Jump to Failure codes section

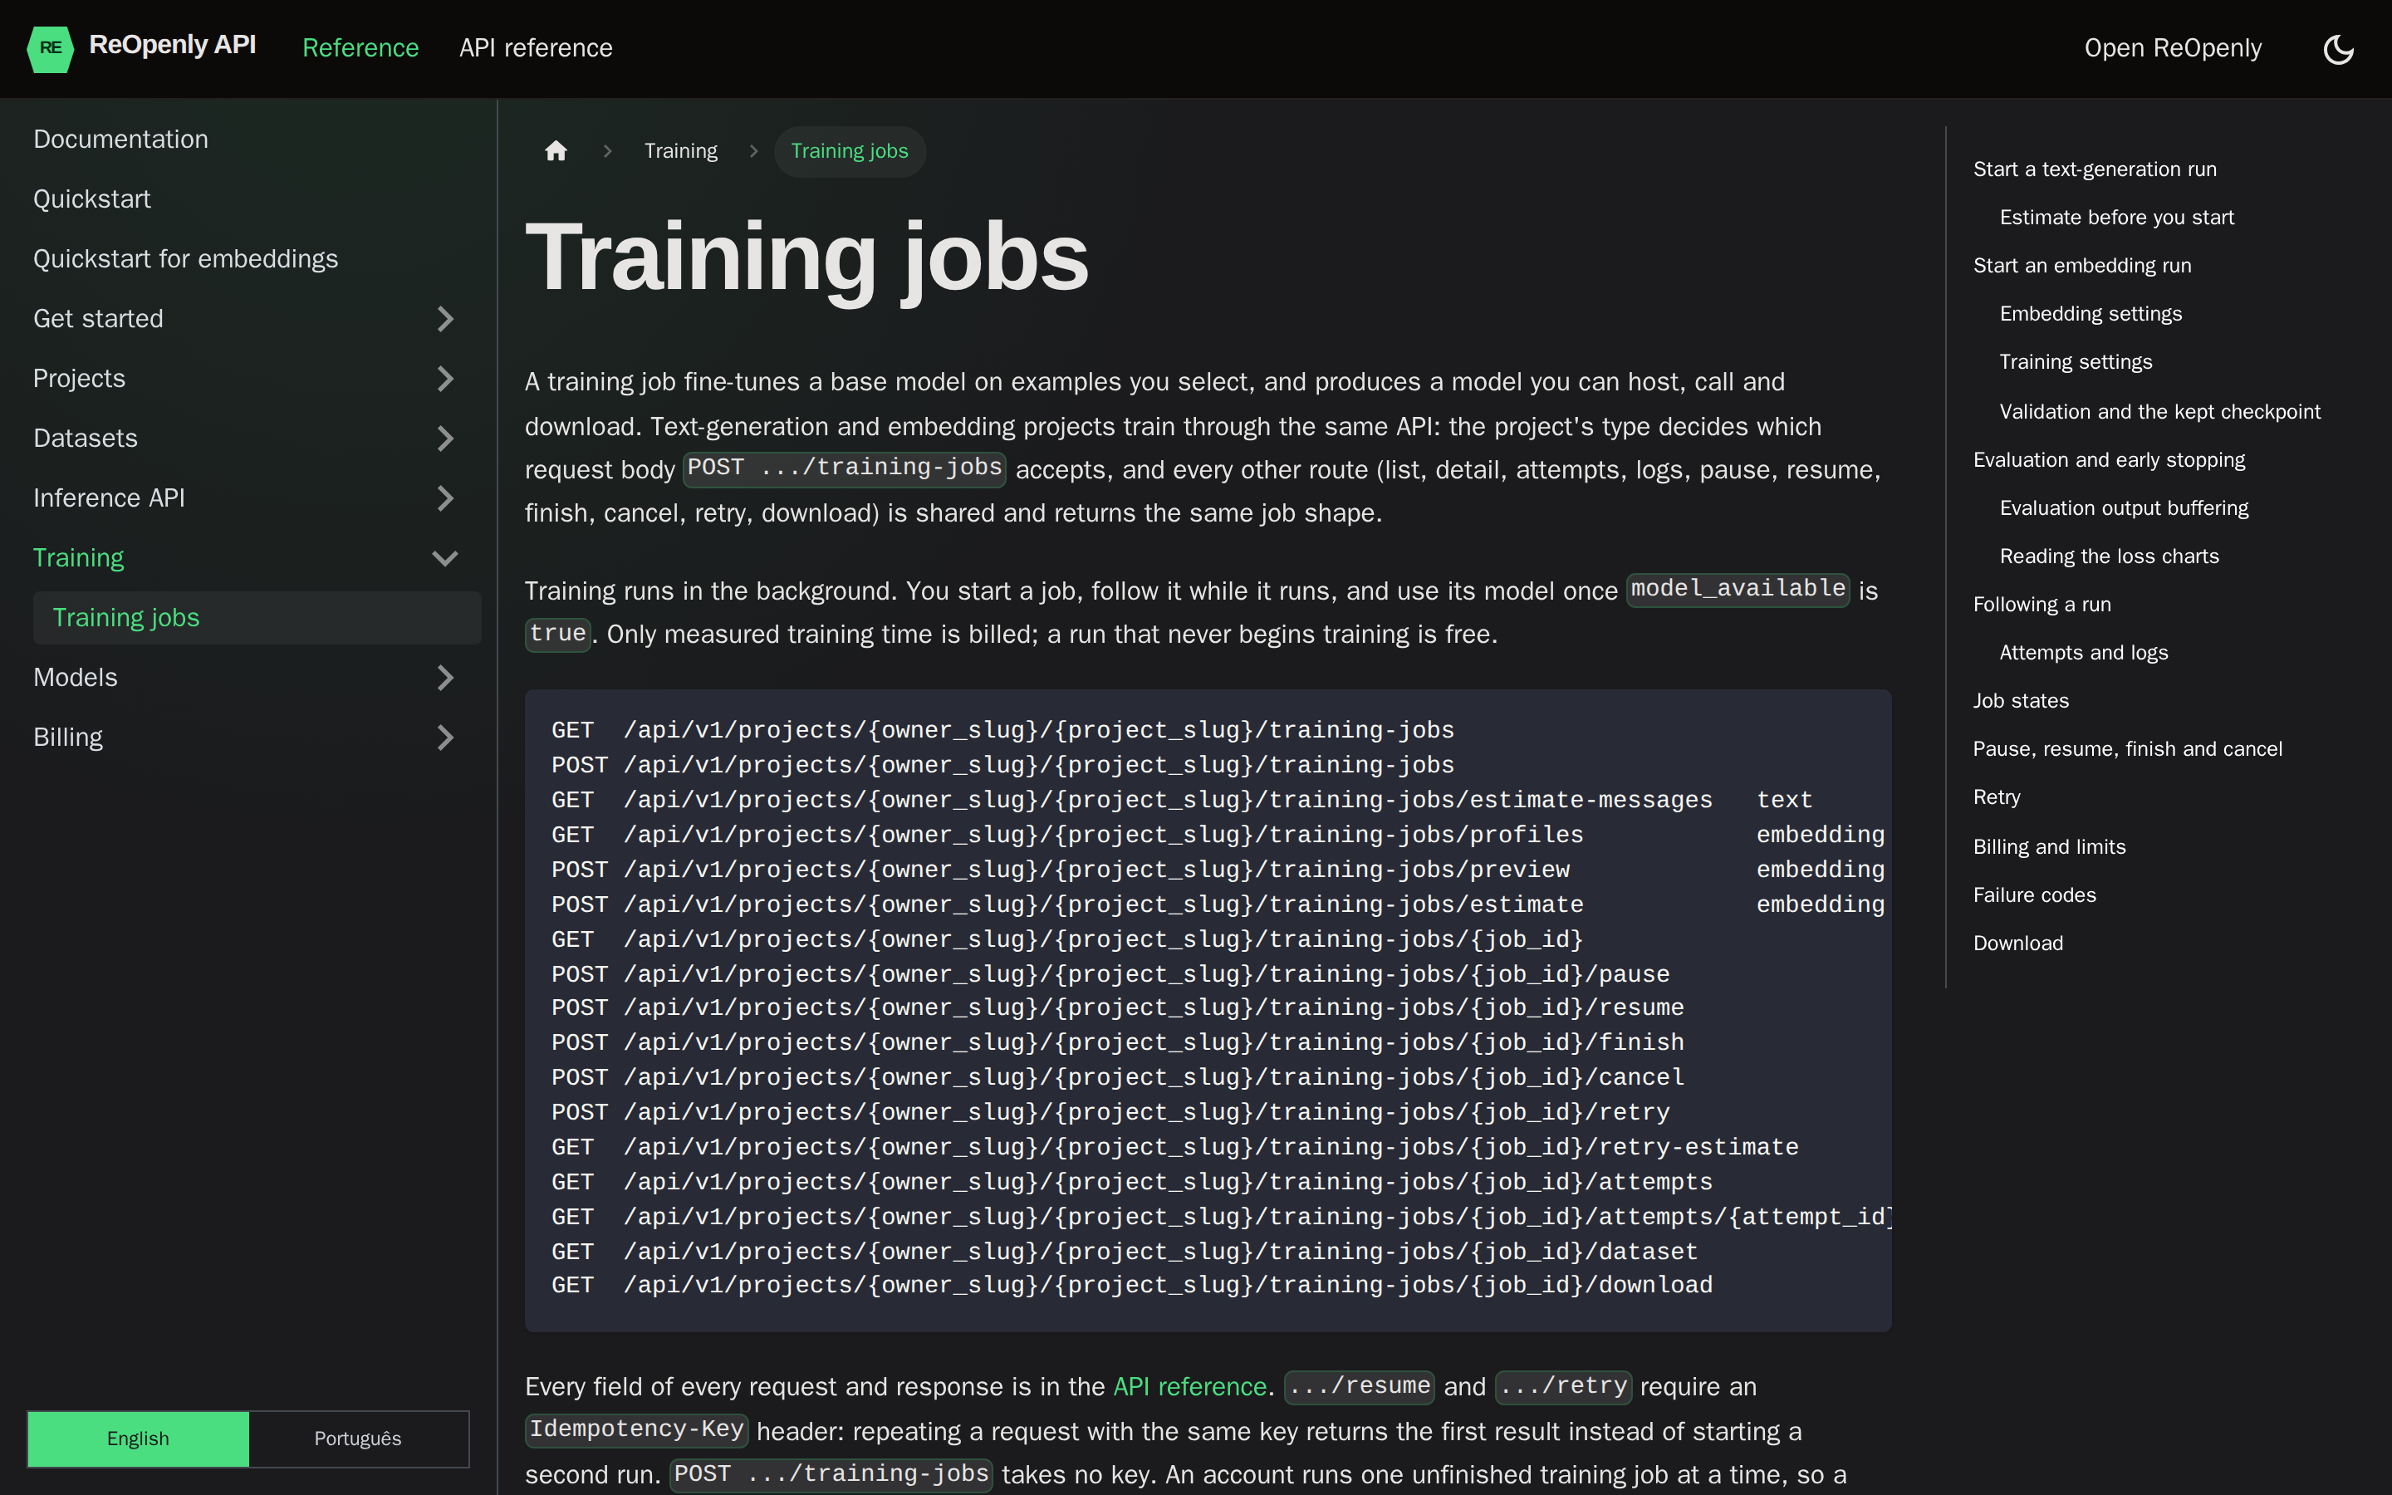point(2034,895)
